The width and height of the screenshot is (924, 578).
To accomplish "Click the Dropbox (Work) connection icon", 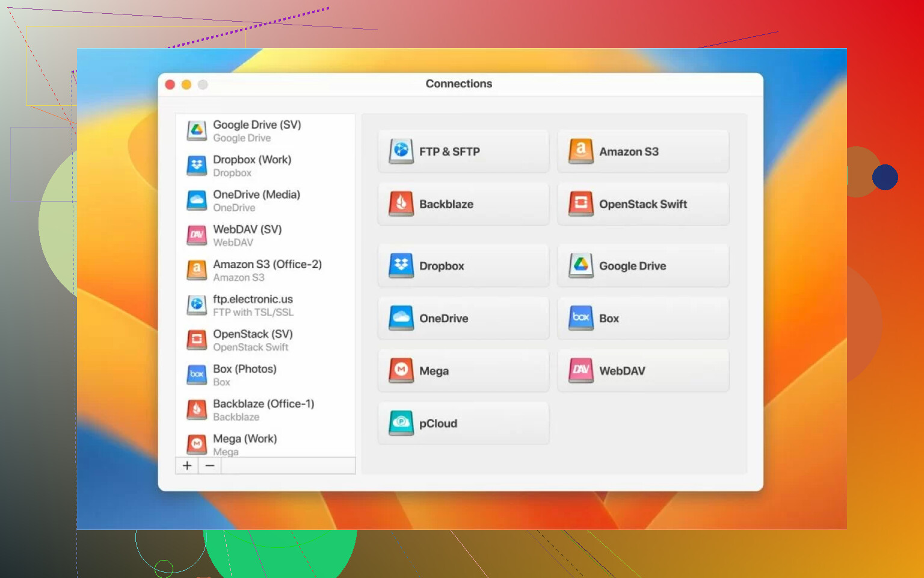I will point(197,166).
